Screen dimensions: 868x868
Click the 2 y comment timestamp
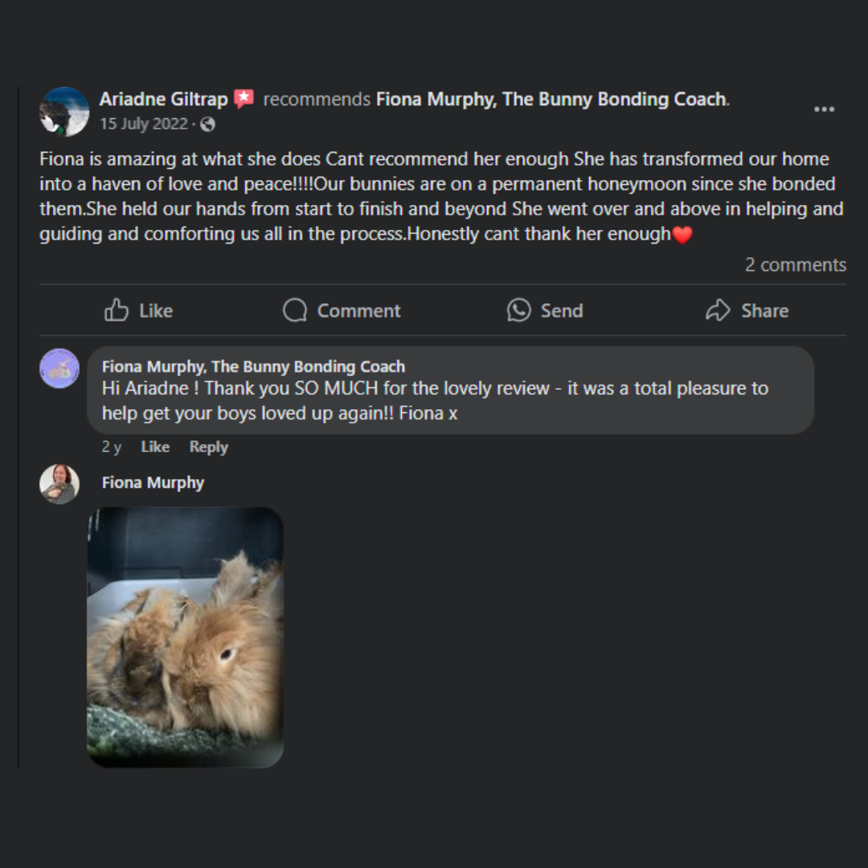pos(111,447)
